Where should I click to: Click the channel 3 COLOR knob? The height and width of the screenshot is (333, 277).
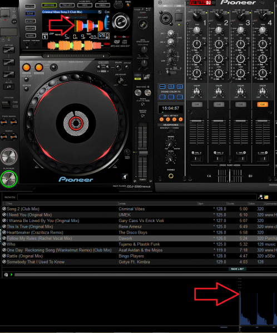pyautogui.click(x=241, y=92)
